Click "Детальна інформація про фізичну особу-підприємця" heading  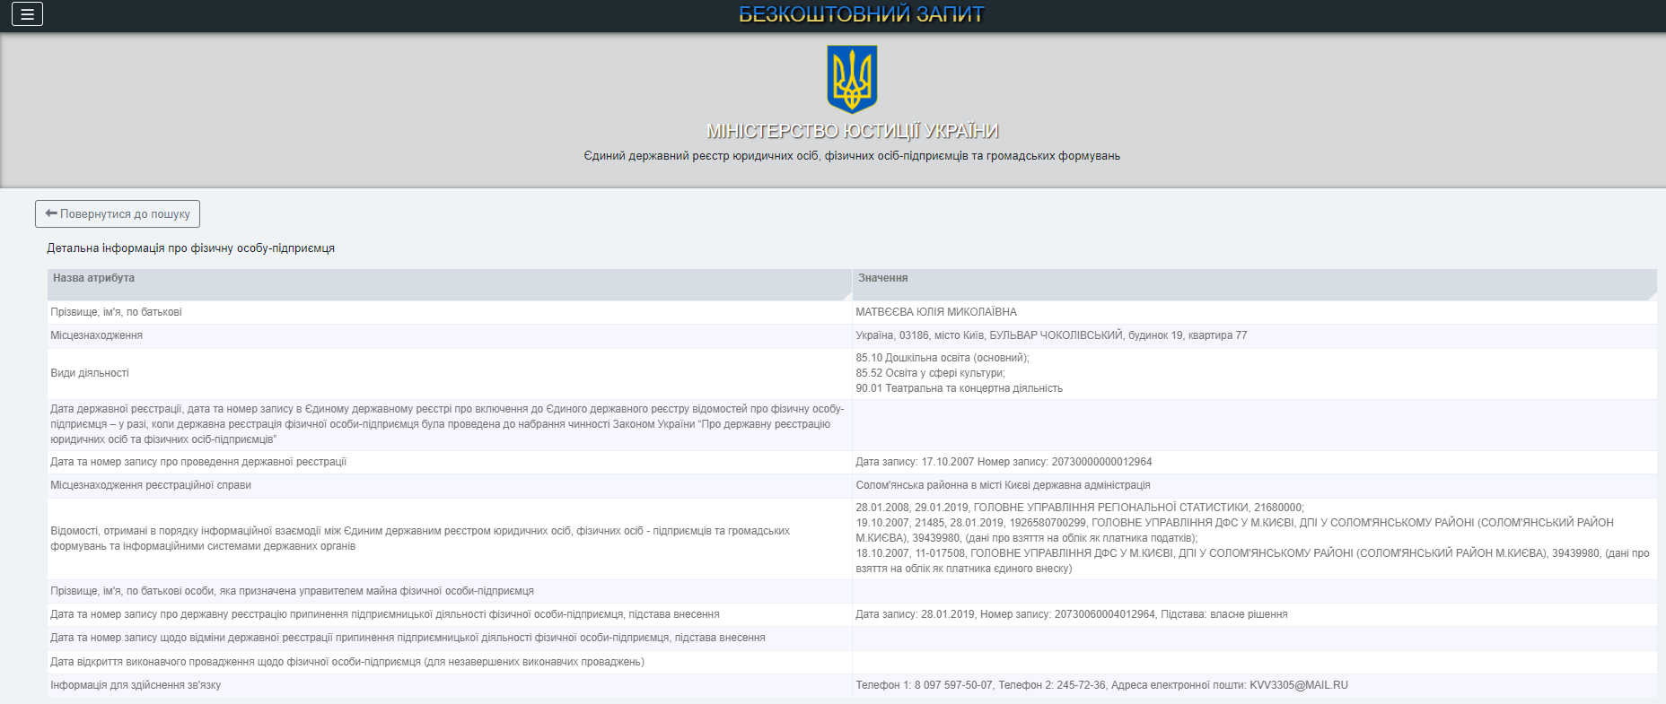[x=190, y=248]
